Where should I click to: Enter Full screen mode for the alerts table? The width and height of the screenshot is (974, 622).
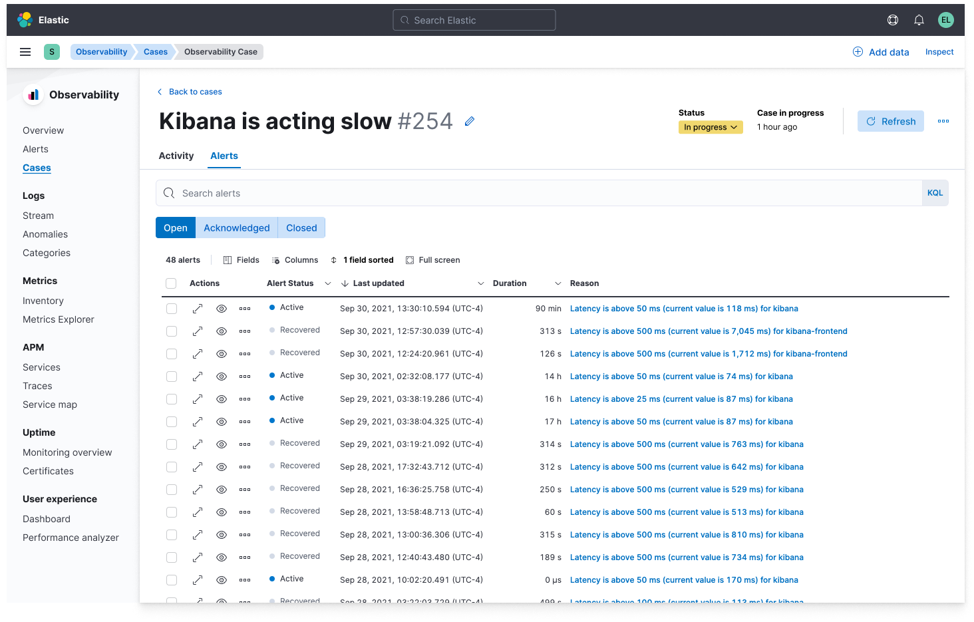(408, 259)
